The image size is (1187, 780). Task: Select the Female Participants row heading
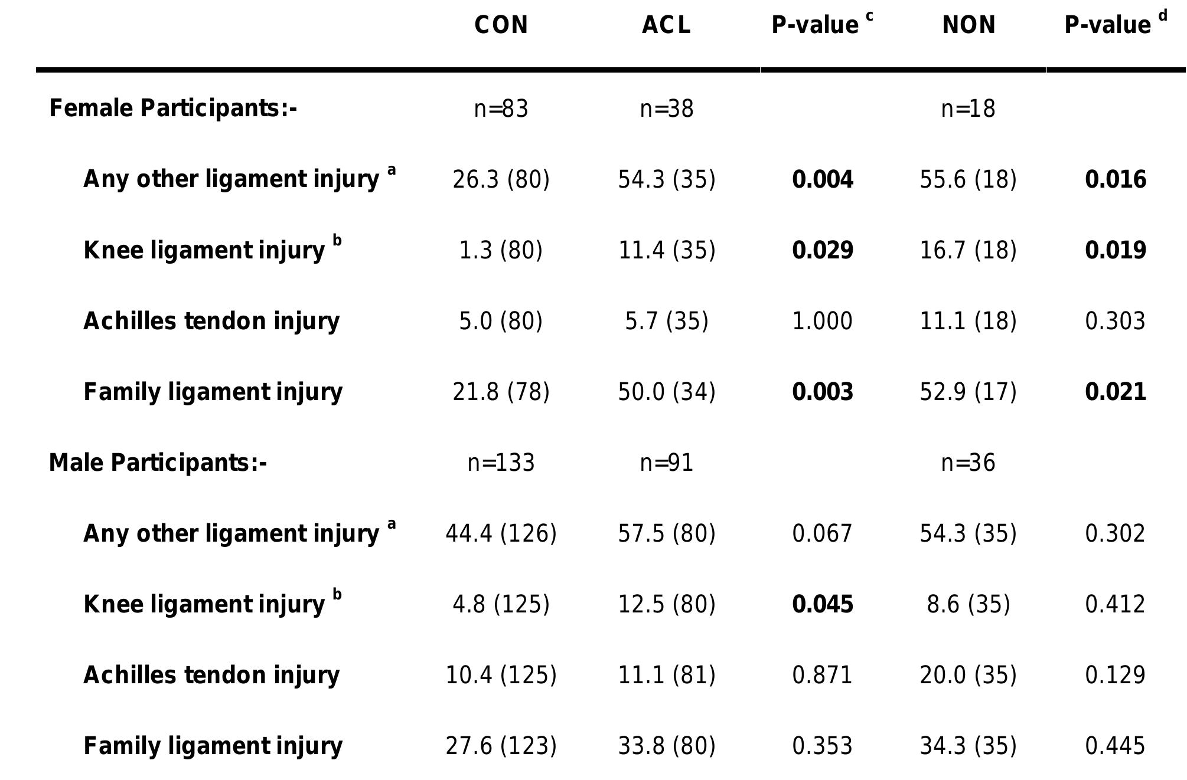click(x=172, y=109)
